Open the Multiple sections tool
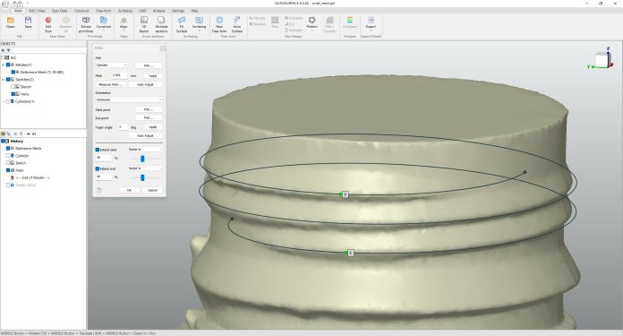623x336 pixels. (161, 24)
